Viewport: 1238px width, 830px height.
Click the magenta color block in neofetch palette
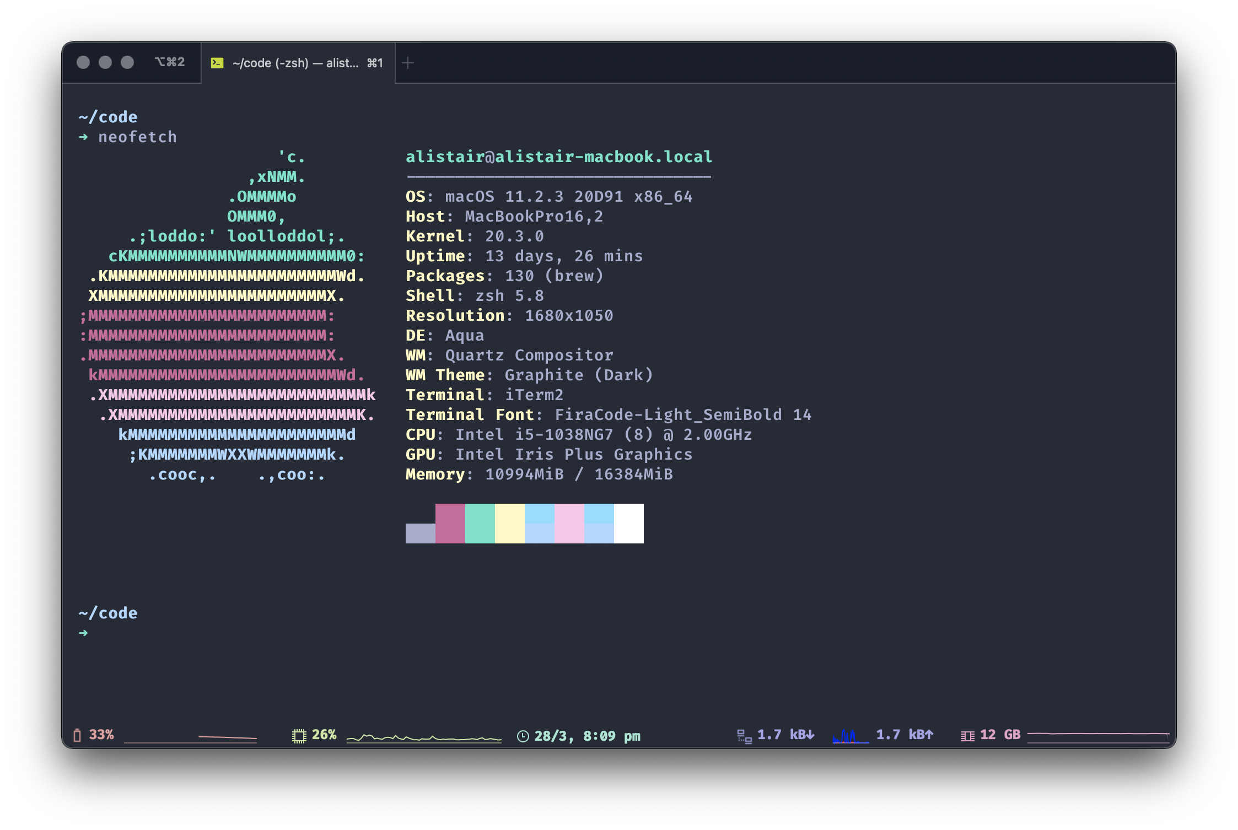450,524
